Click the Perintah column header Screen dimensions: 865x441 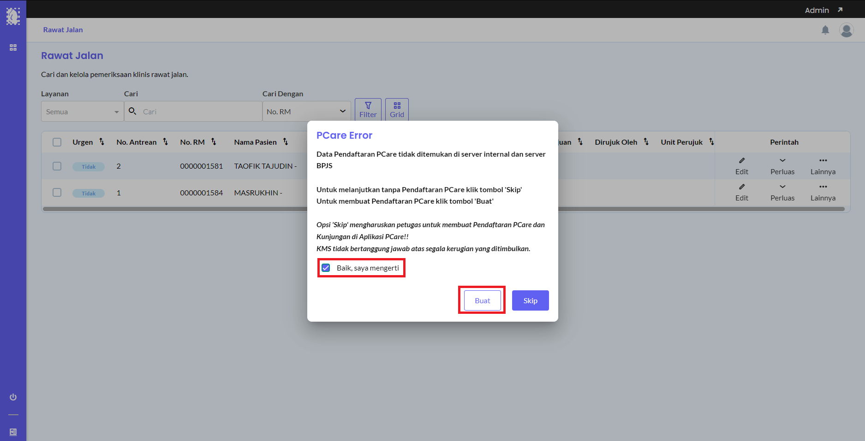pyautogui.click(x=784, y=142)
